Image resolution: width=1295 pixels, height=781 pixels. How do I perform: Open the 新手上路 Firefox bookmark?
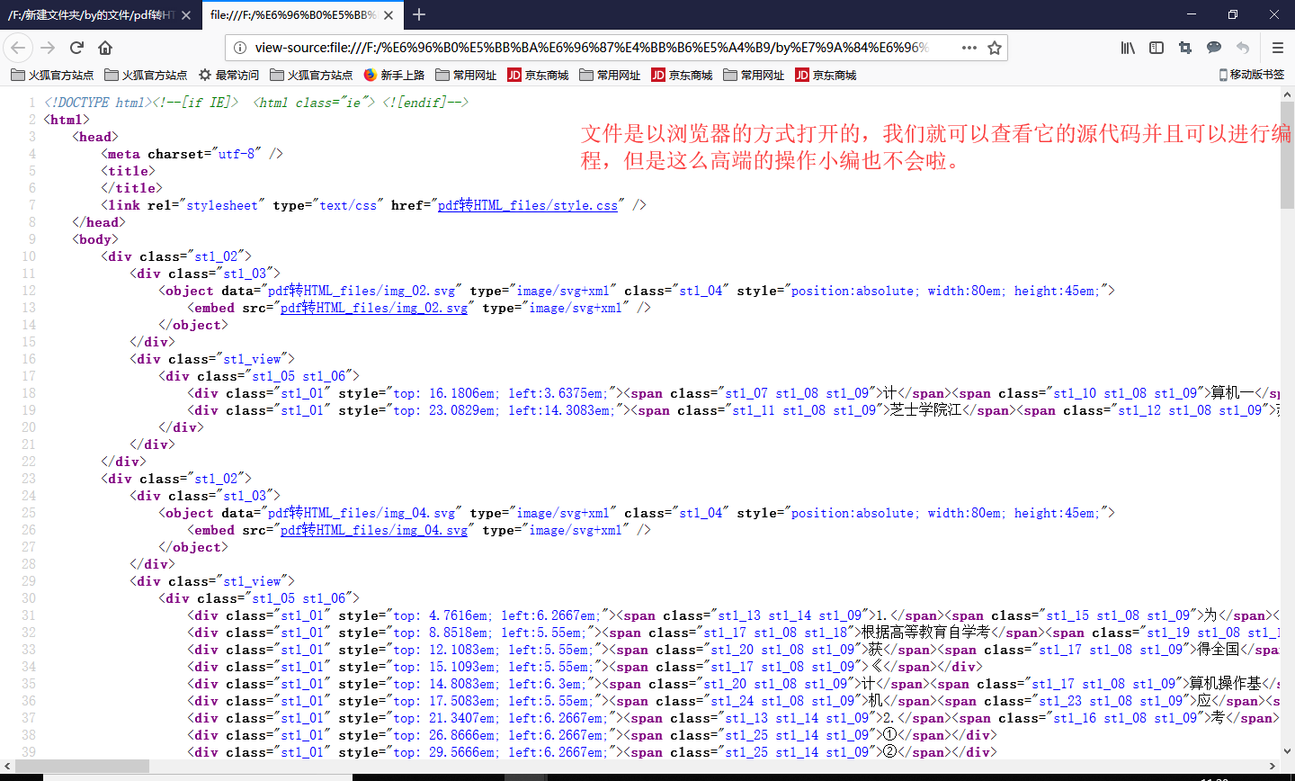[x=394, y=75]
